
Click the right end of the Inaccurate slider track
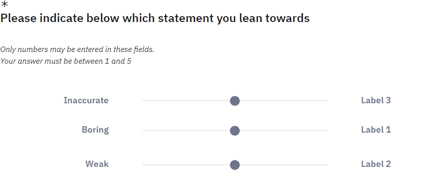[327, 101]
